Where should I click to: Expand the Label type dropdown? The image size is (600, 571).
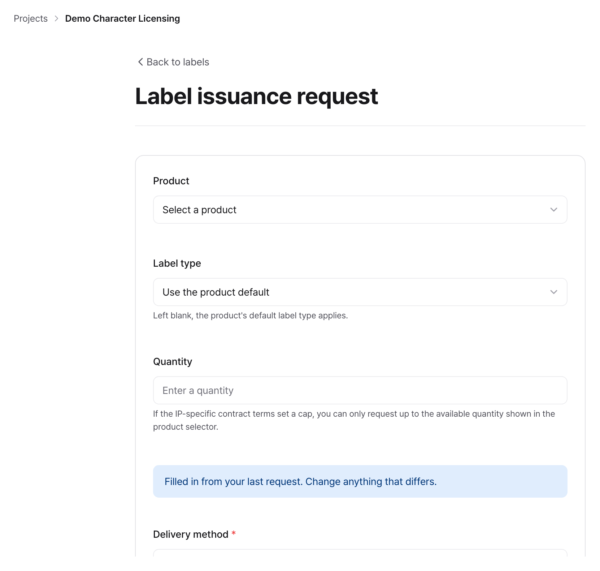pyautogui.click(x=360, y=292)
